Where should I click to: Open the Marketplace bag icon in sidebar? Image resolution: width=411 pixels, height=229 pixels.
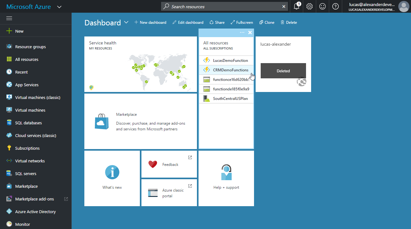[x=9, y=186]
